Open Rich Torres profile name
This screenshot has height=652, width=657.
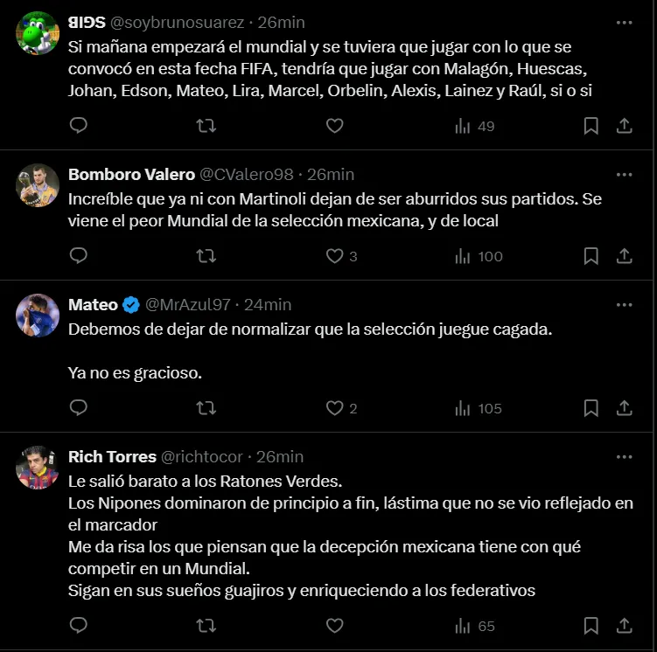tap(112, 457)
